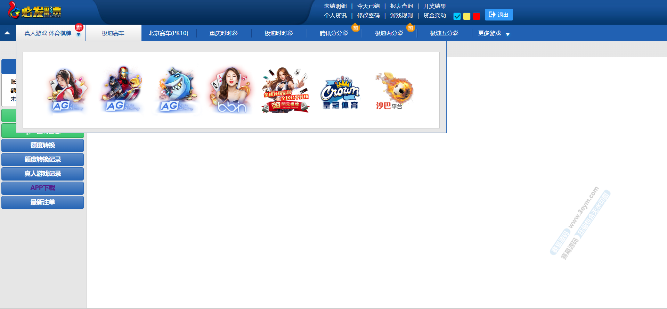Open the 开奖结果 link

click(434, 6)
